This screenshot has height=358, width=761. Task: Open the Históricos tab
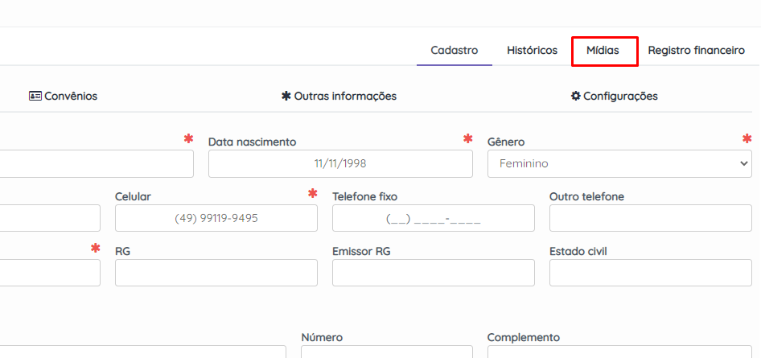pos(532,50)
